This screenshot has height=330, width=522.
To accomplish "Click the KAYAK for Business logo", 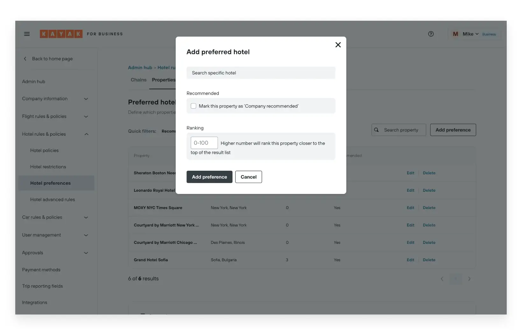I will point(61,34).
